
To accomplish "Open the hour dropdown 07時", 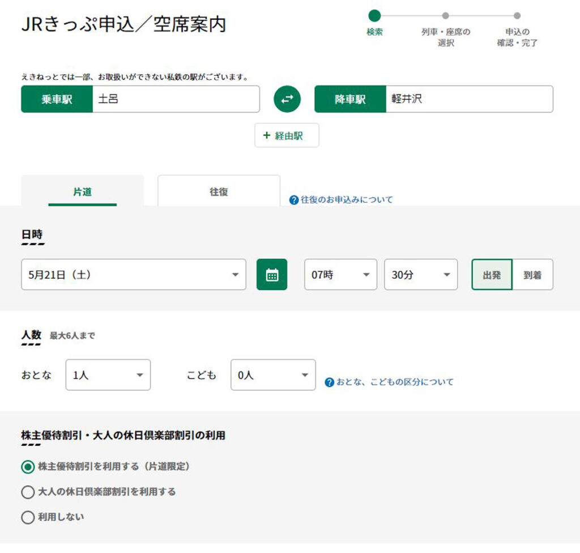I will pyautogui.click(x=340, y=274).
